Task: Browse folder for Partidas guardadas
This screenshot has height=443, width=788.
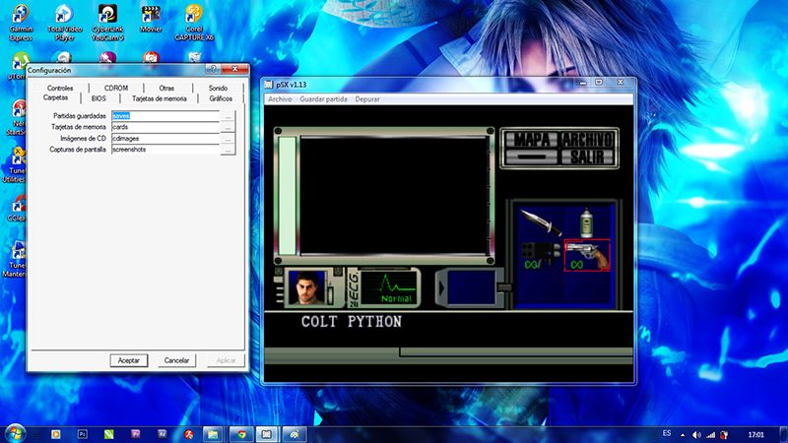Action: pyautogui.click(x=228, y=116)
